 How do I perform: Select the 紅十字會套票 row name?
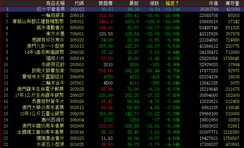click(x=51, y=9)
